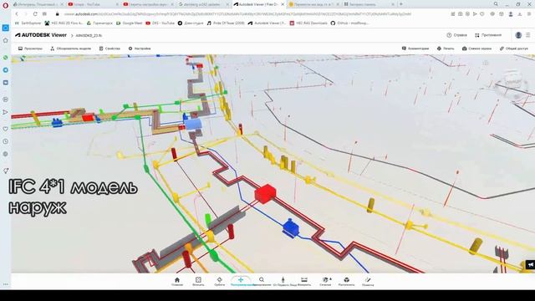Screen dimensions: 535x301
Task: Click the Share (Общий доступ) button
Action: [513, 48]
